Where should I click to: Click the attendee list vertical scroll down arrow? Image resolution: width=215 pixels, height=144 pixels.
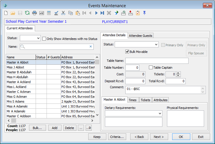point(97,115)
